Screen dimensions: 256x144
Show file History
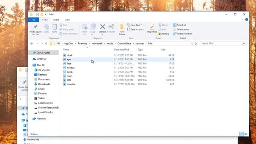click(164, 34)
